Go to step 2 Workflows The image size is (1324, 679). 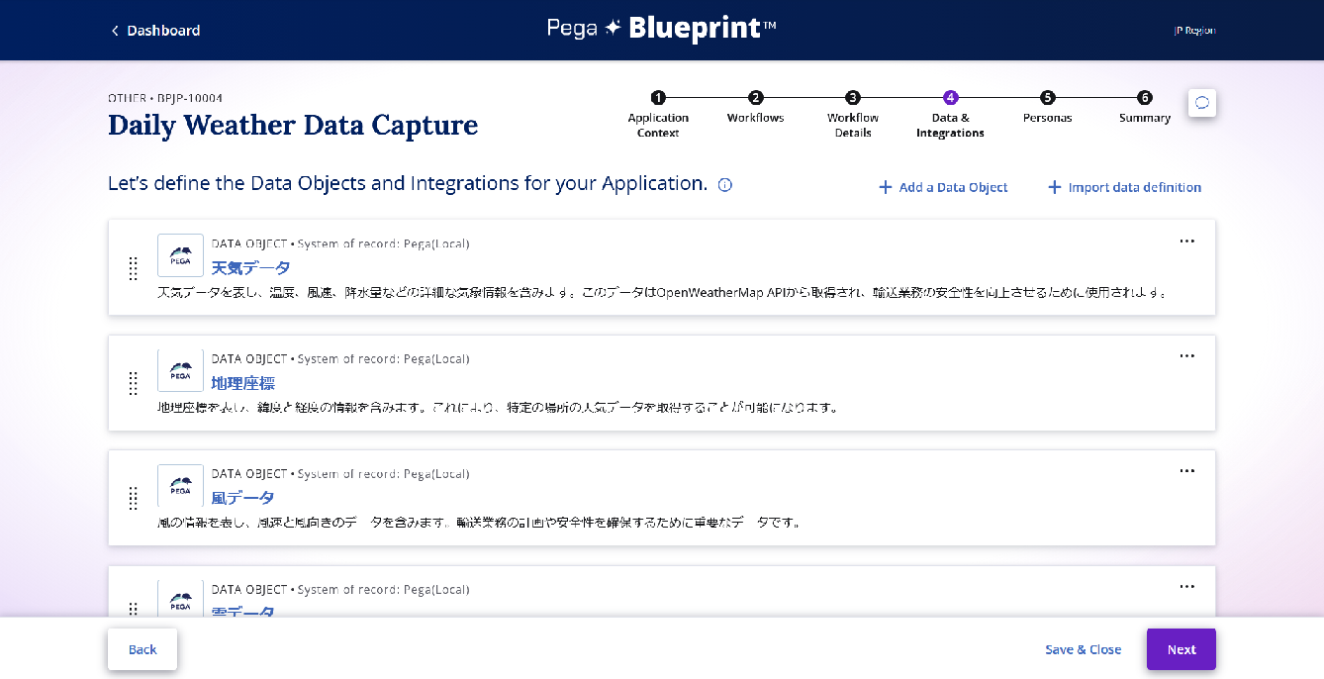[755, 108]
